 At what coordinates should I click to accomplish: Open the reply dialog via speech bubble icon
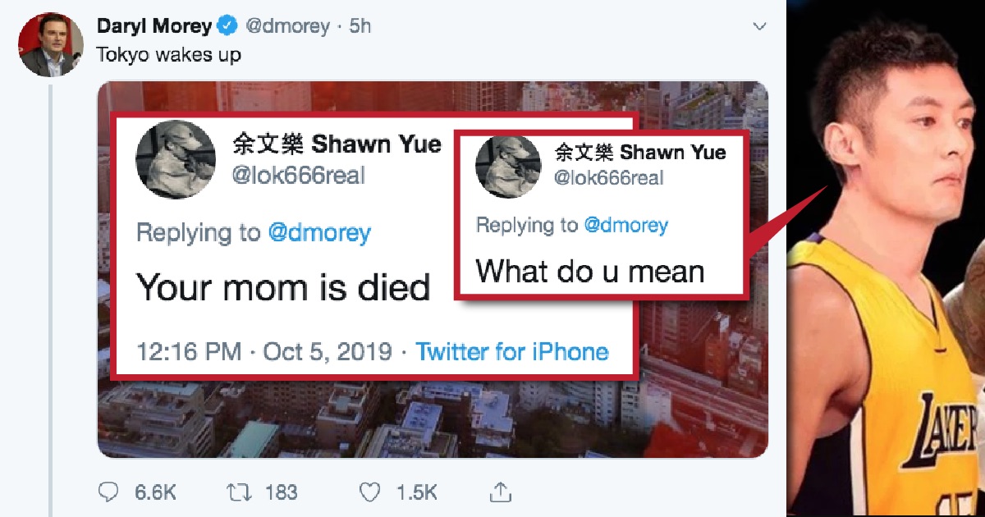click(x=109, y=490)
